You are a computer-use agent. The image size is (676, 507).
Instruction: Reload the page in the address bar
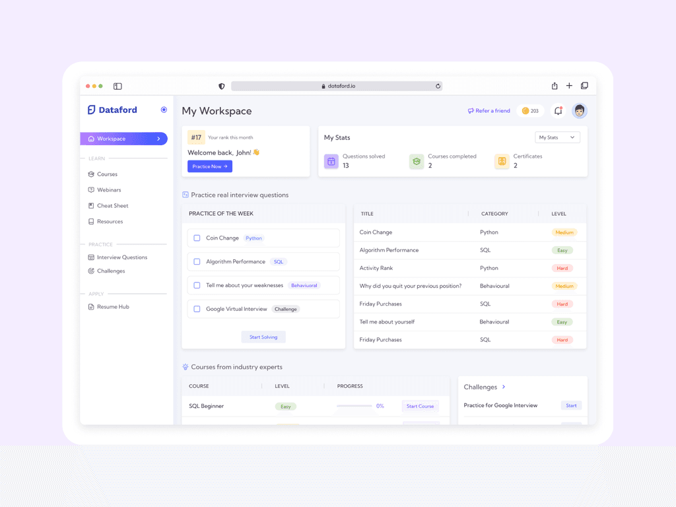(438, 86)
